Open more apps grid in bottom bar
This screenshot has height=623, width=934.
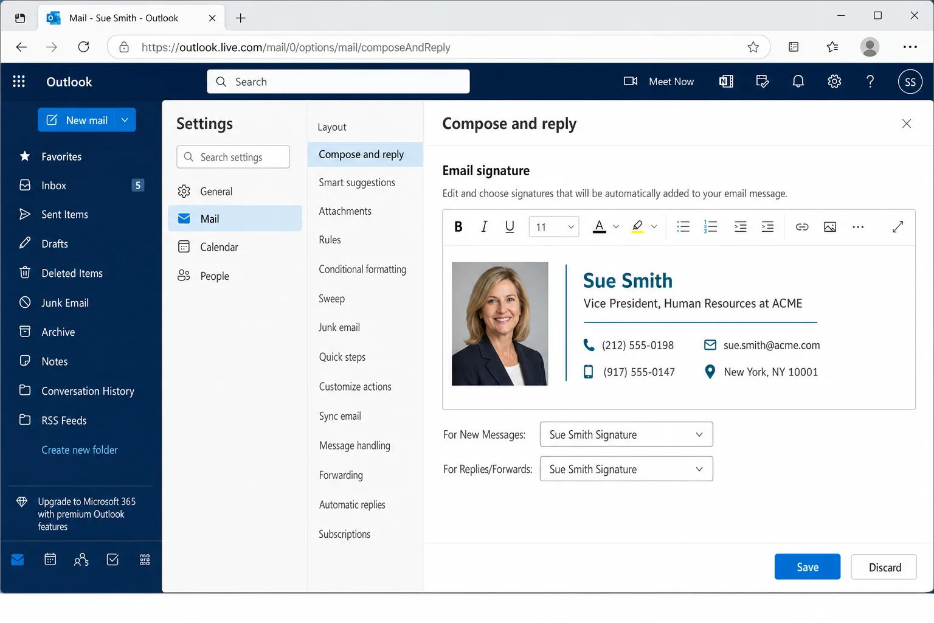click(145, 560)
